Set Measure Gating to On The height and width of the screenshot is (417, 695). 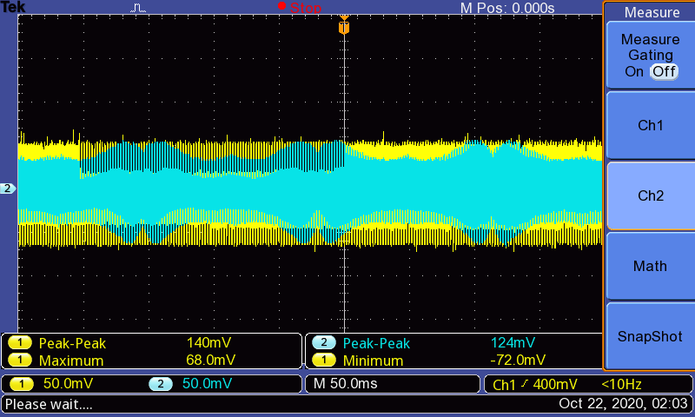[634, 71]
